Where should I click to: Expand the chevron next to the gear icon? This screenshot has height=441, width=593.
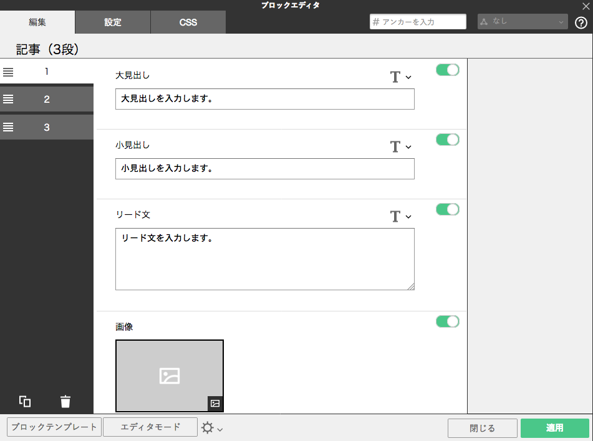[x=220, y=429]
